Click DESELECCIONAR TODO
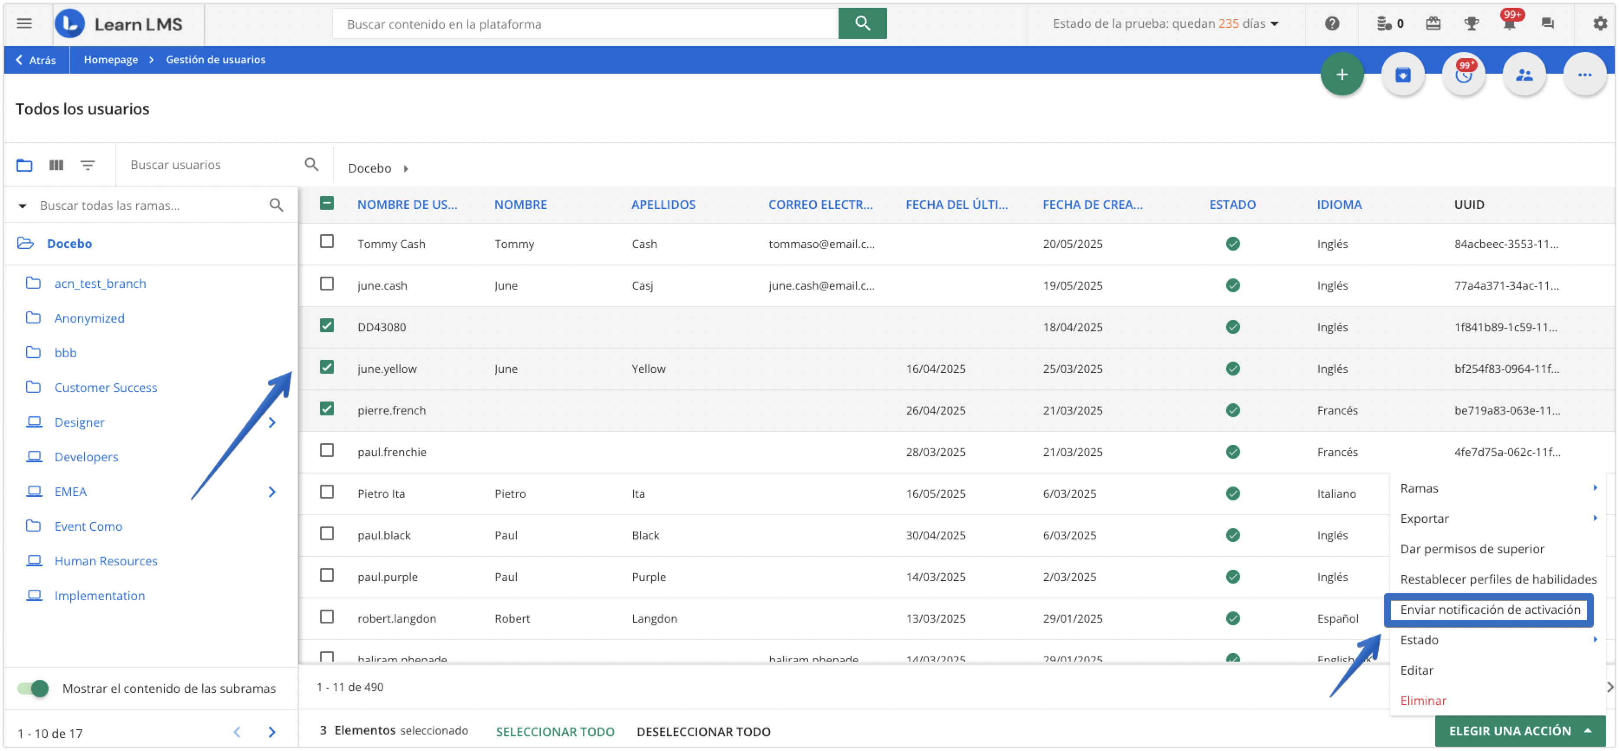 pos(703,731)
